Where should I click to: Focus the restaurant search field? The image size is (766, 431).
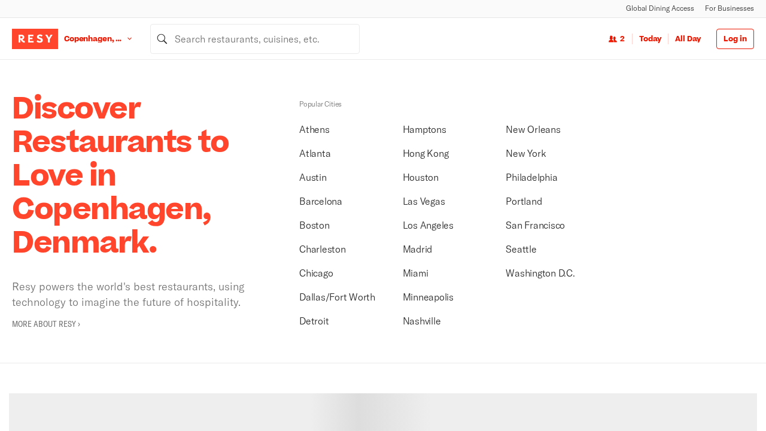coord(255,39)
